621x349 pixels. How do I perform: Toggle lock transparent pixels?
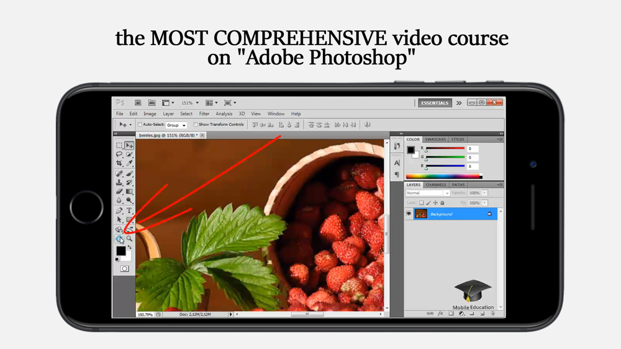click(422, 203)
